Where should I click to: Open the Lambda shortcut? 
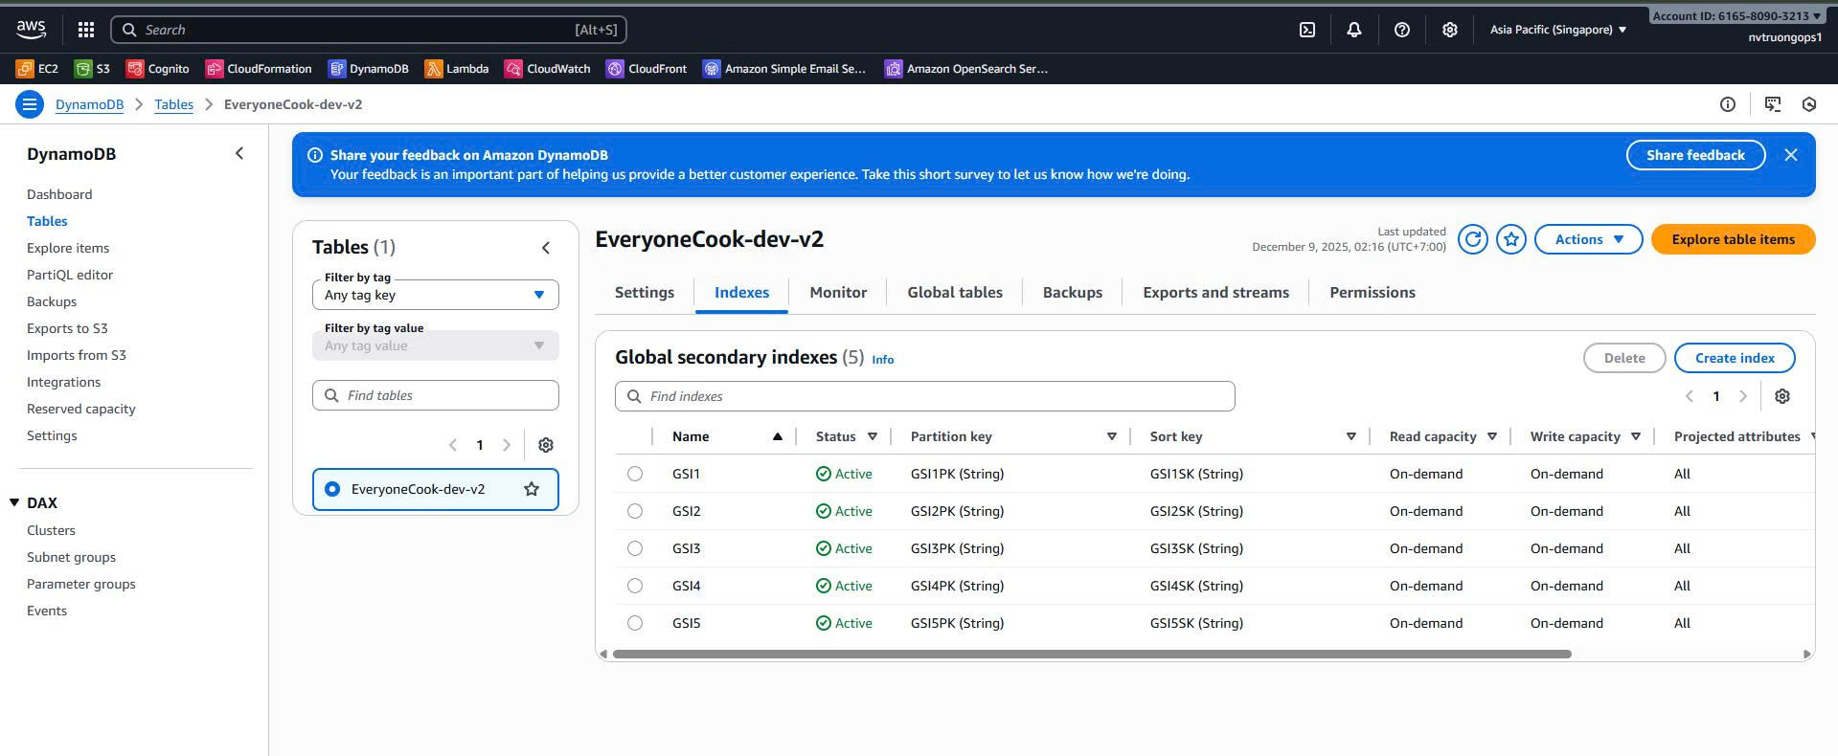coord(457,69)
